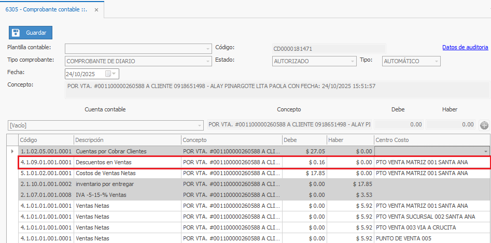Expand the Tipo comprobante dropdown
This screenshot has height=243, width=491.
pyautogui.click(x=207, y=61)
